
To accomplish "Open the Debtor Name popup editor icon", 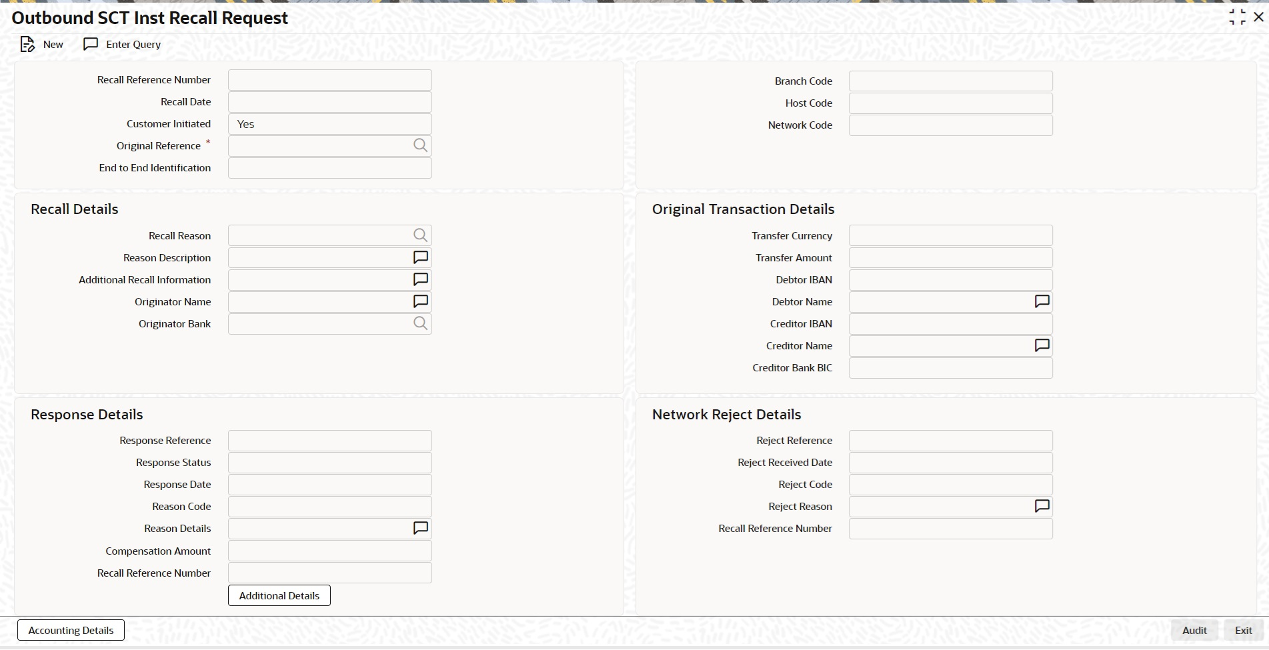I will click(1042, 301).
